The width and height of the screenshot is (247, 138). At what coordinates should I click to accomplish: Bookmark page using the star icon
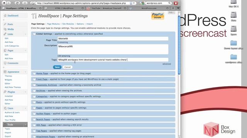click(x=131, y=3)
